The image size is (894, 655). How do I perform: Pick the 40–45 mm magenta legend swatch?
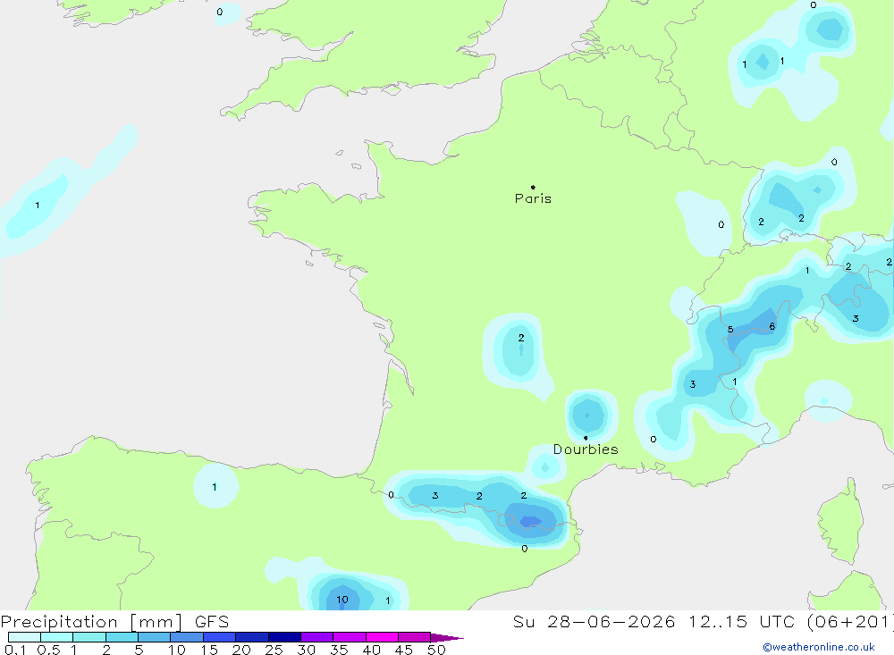(x=382, y=637)
